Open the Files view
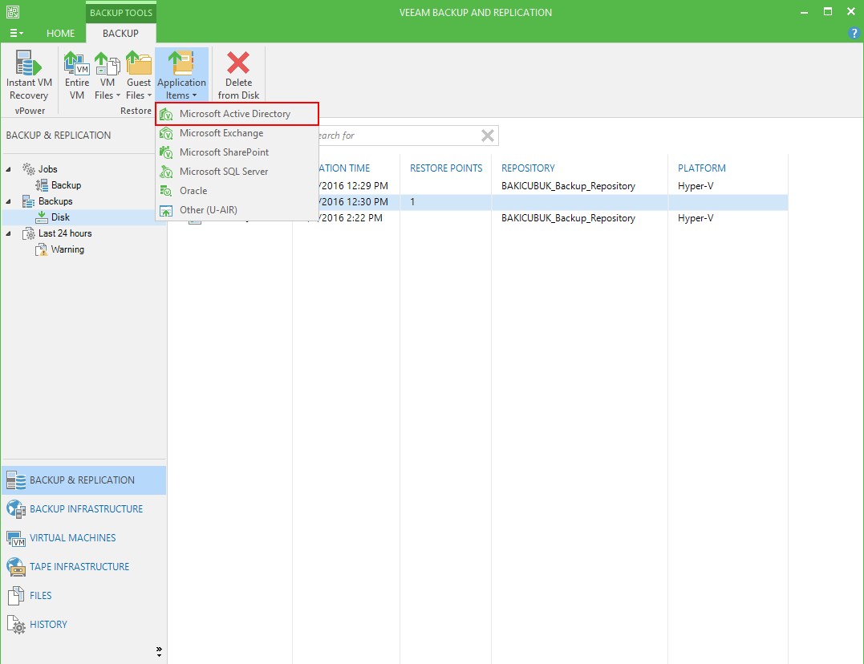Viewport: 864px width, 664px height. coord(83,595)
